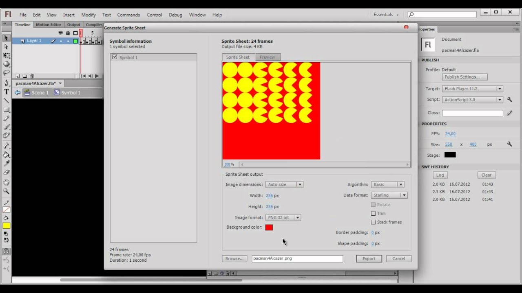Open the File menu

click(x=23, y=15)
